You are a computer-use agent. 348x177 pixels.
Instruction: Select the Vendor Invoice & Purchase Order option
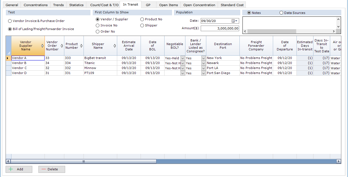coord(10,21)
